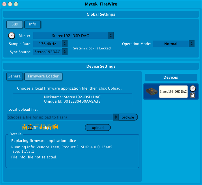Click 'File info: file not selected.' text
Screen dimensions: 202x185
click(x=34, y=157)
